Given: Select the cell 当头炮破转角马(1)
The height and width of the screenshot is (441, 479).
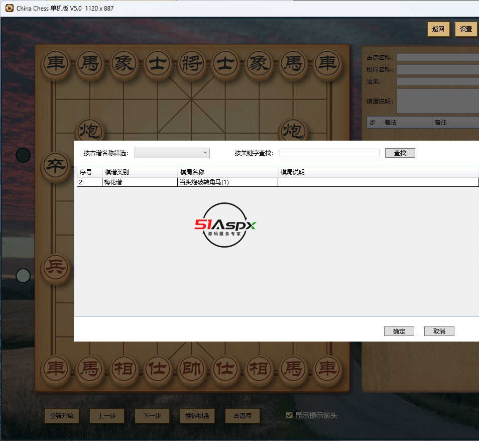Looking at the screenshot, I should pyautogui.click(x=227, y=182).
